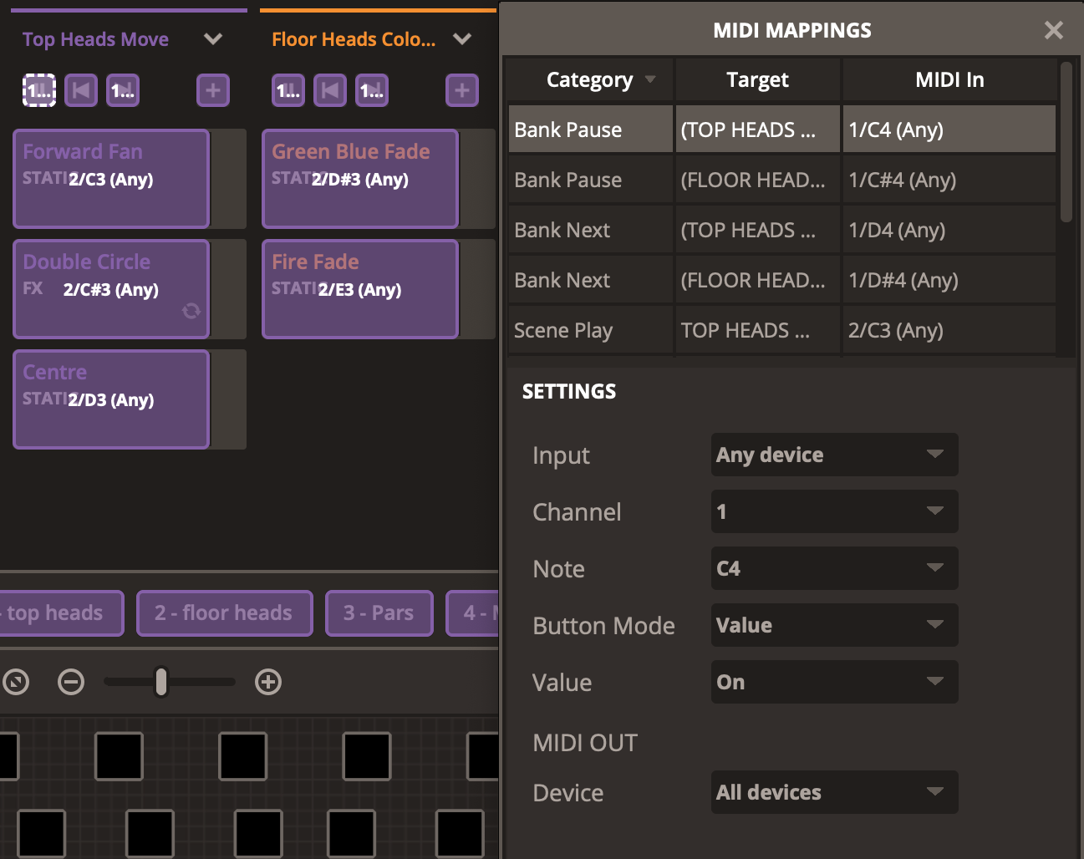Viewport: 1084px width, 859px height.
Task: Click the plus button in Top Heads Move bank
Action: click(x=212, y=90)
